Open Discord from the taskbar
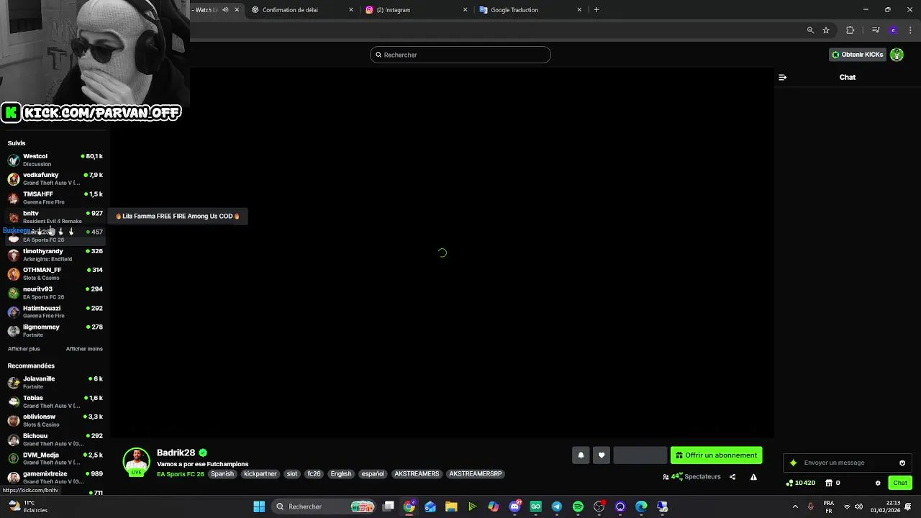Image resolution: width=921 pixels, height=518 pixels. [514, 506]
